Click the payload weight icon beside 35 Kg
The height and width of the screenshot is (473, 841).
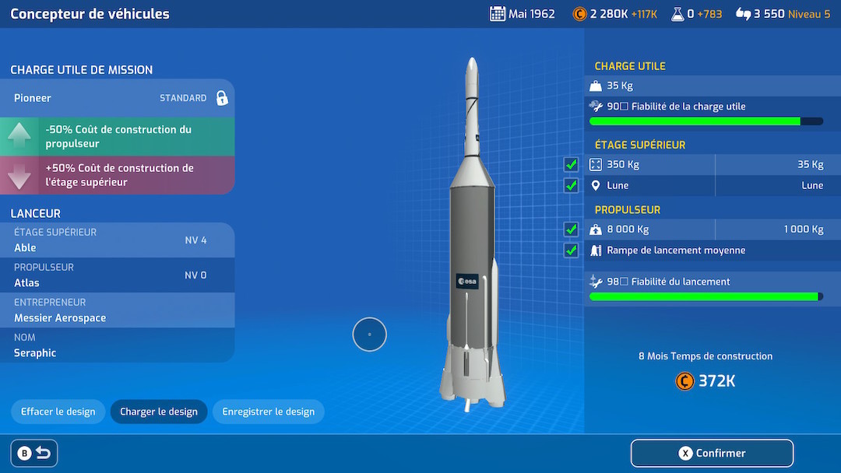596,86
